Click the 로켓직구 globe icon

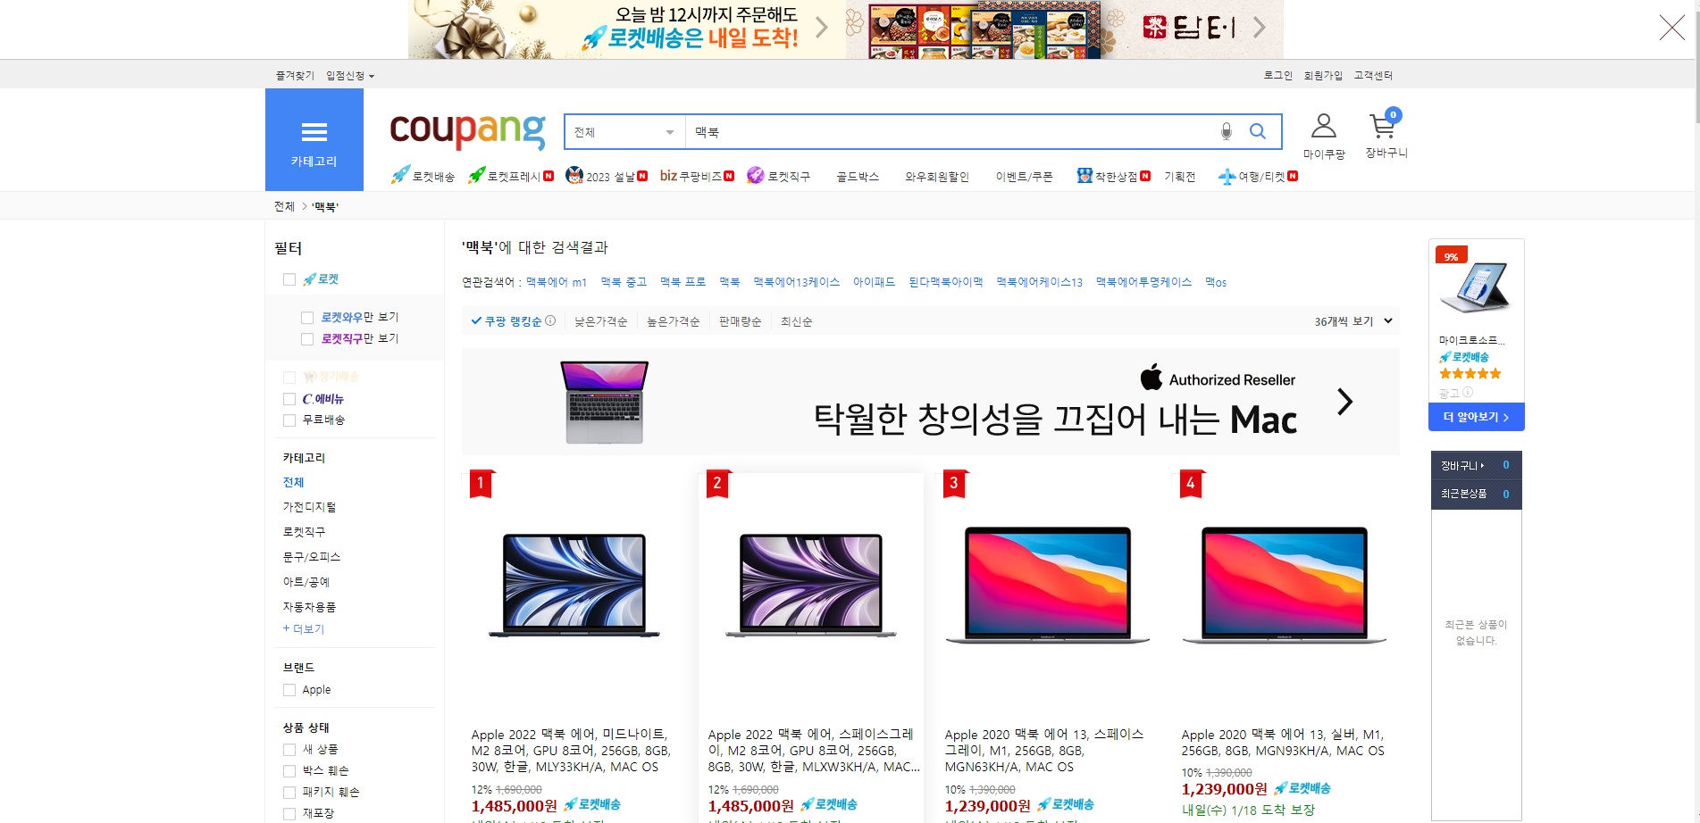pos(755,175)
